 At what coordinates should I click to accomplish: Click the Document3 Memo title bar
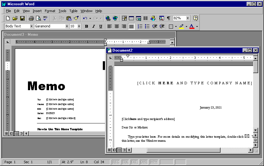(x=89, y=35)
